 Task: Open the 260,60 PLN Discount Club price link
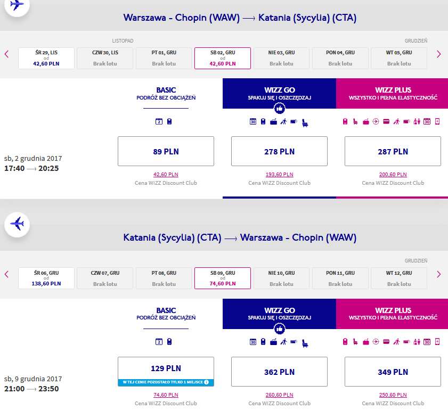[280, 395]
